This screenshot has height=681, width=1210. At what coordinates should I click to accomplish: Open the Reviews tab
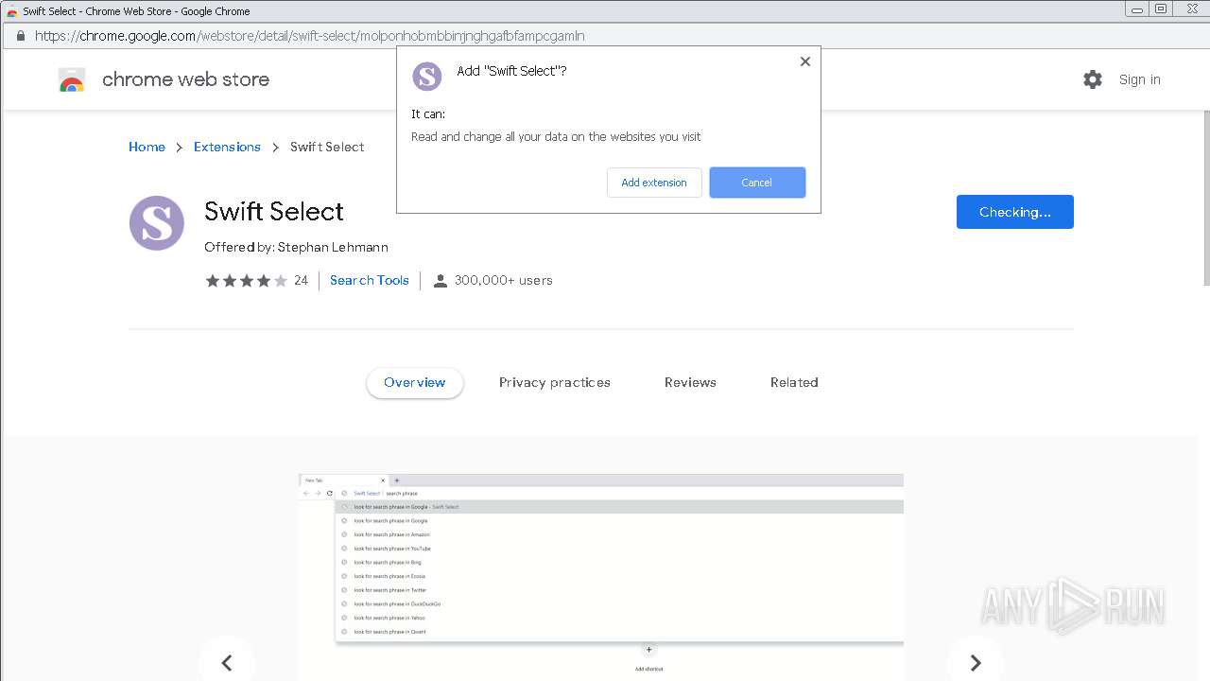click(690, 382)
